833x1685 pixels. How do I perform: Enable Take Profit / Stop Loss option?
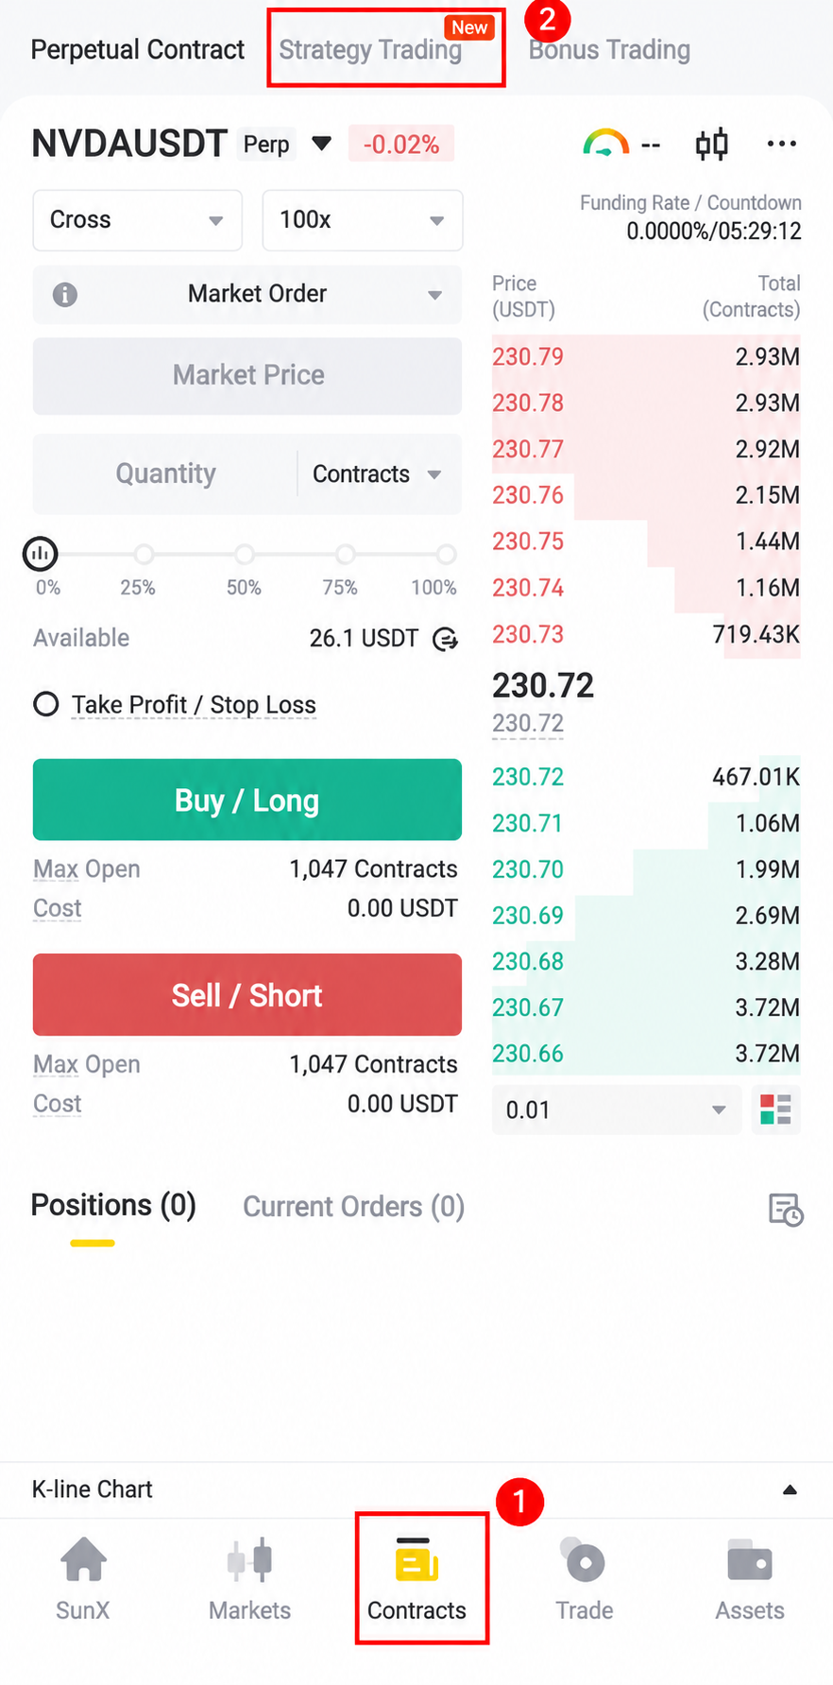pos(46,704)
